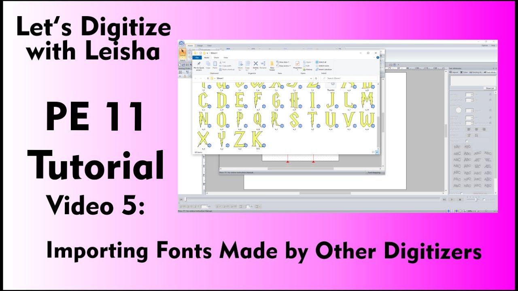The image size is (518, 291).
Task: Select the letter C file thumbnail
Action: click(203, 100)
